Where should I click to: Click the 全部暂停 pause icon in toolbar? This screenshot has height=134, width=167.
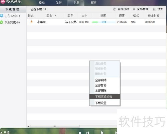(134, 9)
